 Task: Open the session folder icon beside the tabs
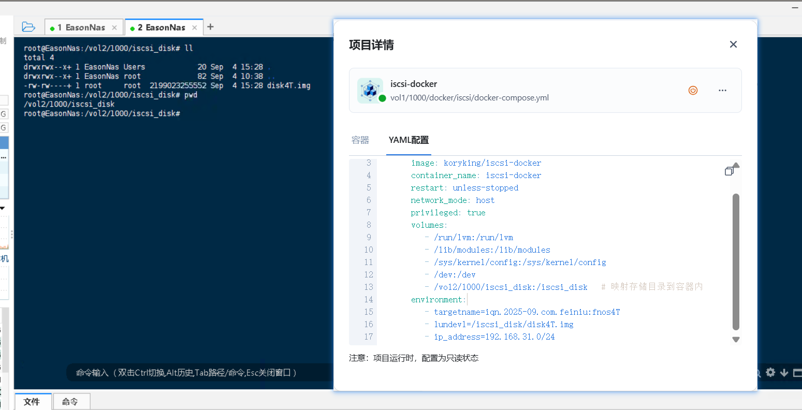[28, 27]
